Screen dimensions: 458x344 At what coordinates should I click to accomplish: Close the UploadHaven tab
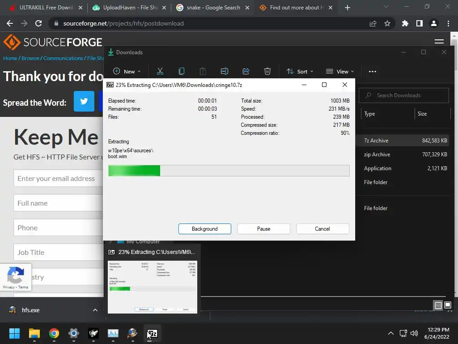[164, 8]
